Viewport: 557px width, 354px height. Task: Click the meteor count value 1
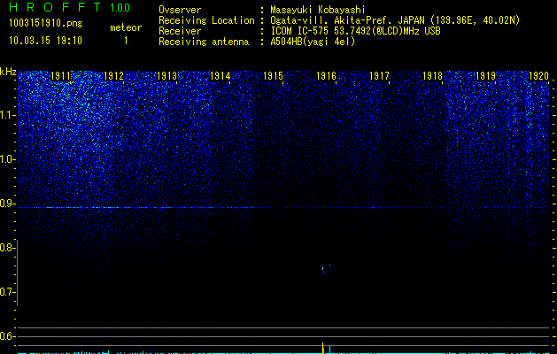click(x=126, y=41)
